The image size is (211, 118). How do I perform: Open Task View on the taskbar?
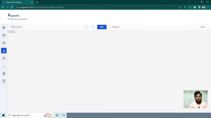[x=64, y=115]
